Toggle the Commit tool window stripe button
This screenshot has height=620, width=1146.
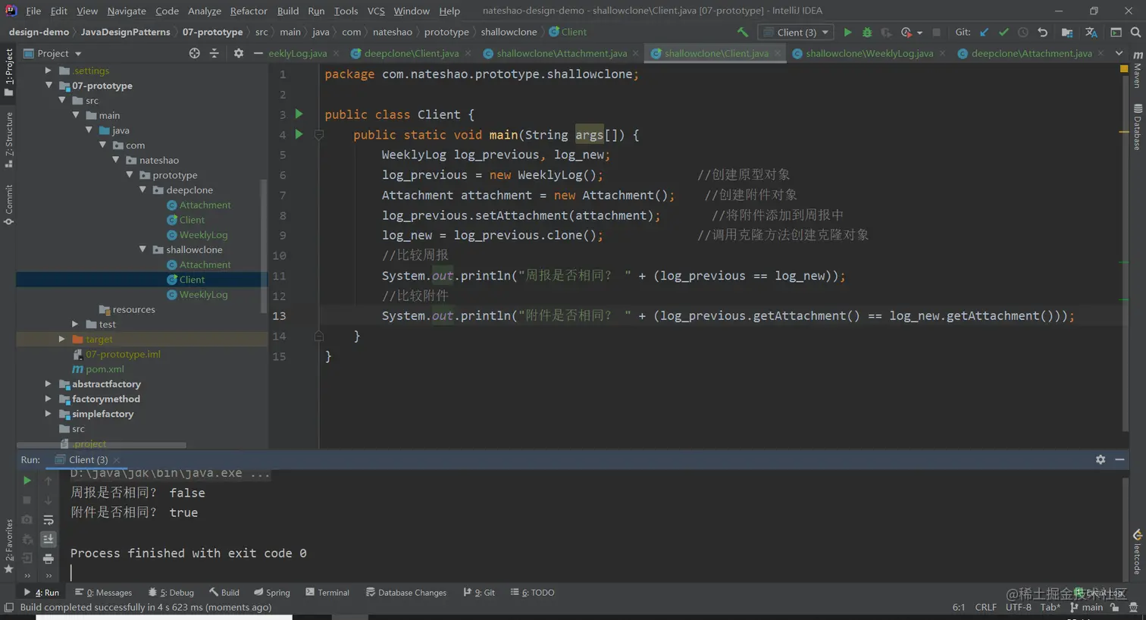coord(8,205)
